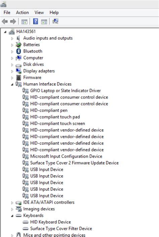Click the Show/Hide Console Tree toolbar icon
Viewport: 159px width, 237px height.
[x=24, y=22]
